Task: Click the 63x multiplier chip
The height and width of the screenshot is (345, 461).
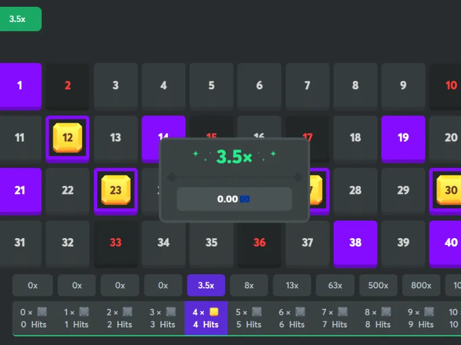Action: pos(335,286)
